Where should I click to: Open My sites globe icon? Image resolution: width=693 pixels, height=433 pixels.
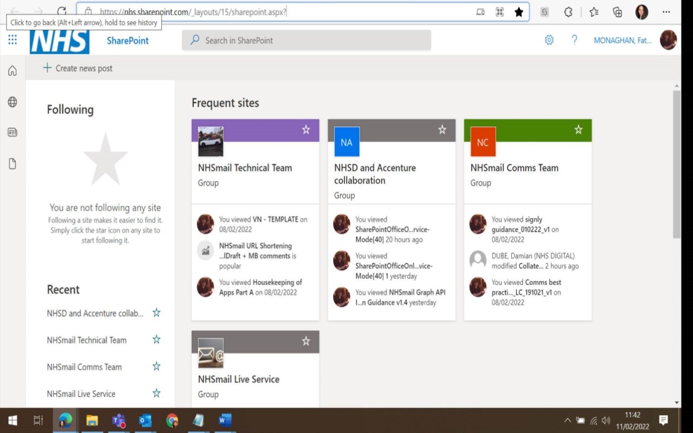pyautogui.click(x=12, y=102)
